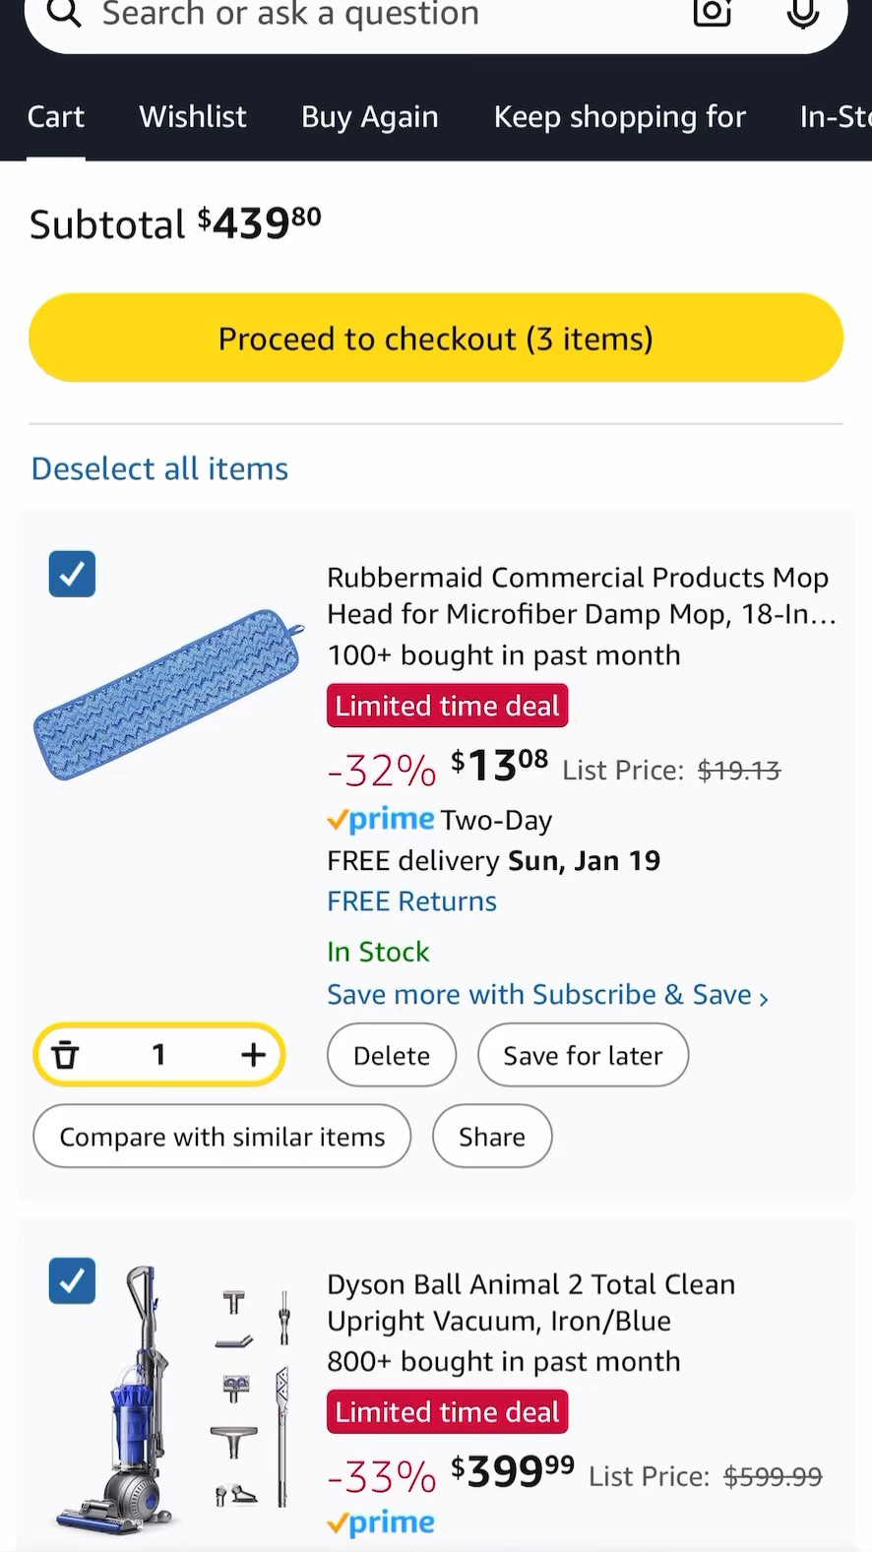Open the Buy Again tab

368,116
